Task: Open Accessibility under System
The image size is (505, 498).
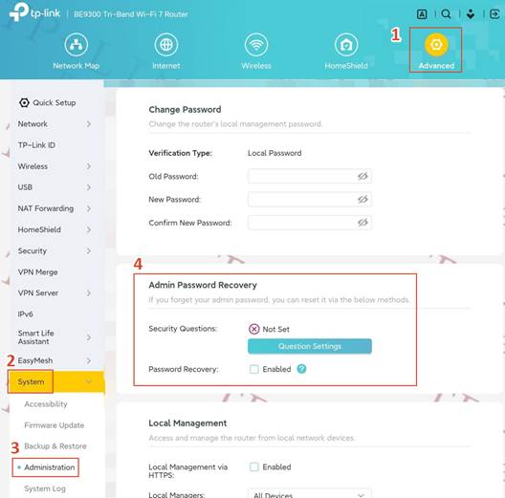Action: click(46, 404)
